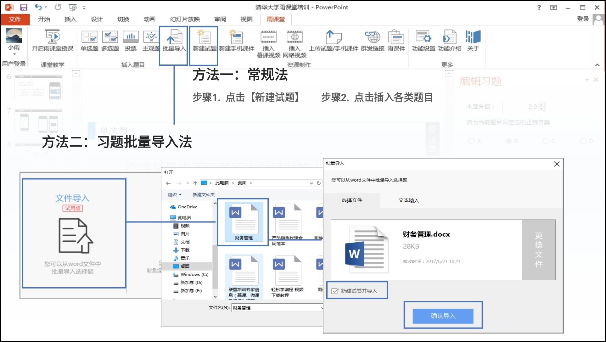Click 上传试题/手机课件 icon
The height and width of the screenshot is (342, 606).
[334, 40]
